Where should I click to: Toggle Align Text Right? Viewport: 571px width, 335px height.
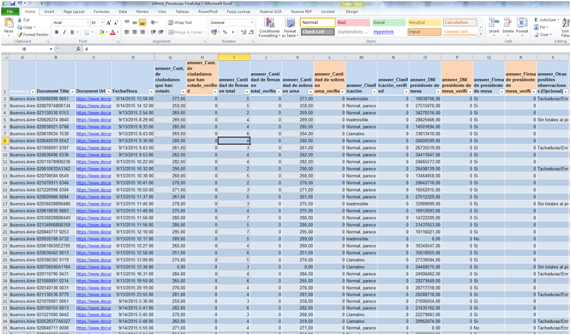click(x=142, y=32)
